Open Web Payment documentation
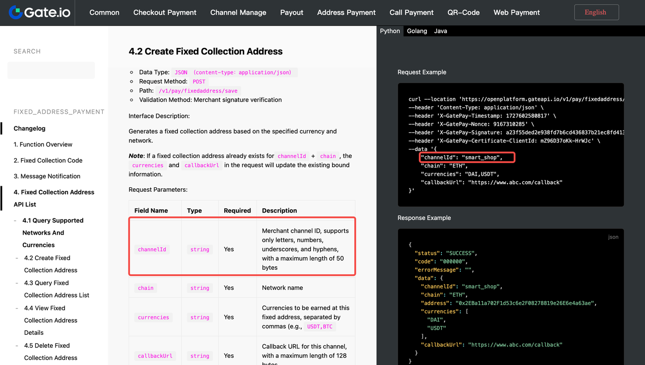This screenshot has height=365, width=645. 517,13
